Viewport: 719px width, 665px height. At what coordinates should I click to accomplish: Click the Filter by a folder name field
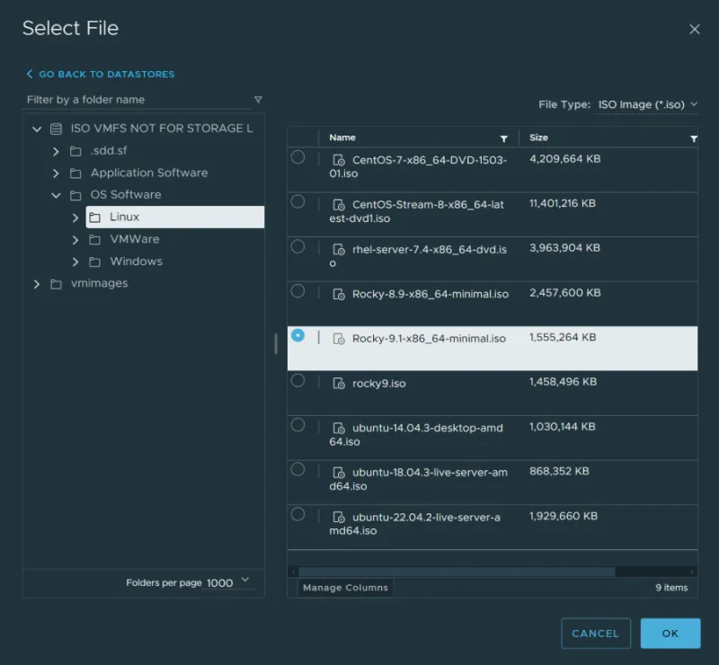point(137,100)
